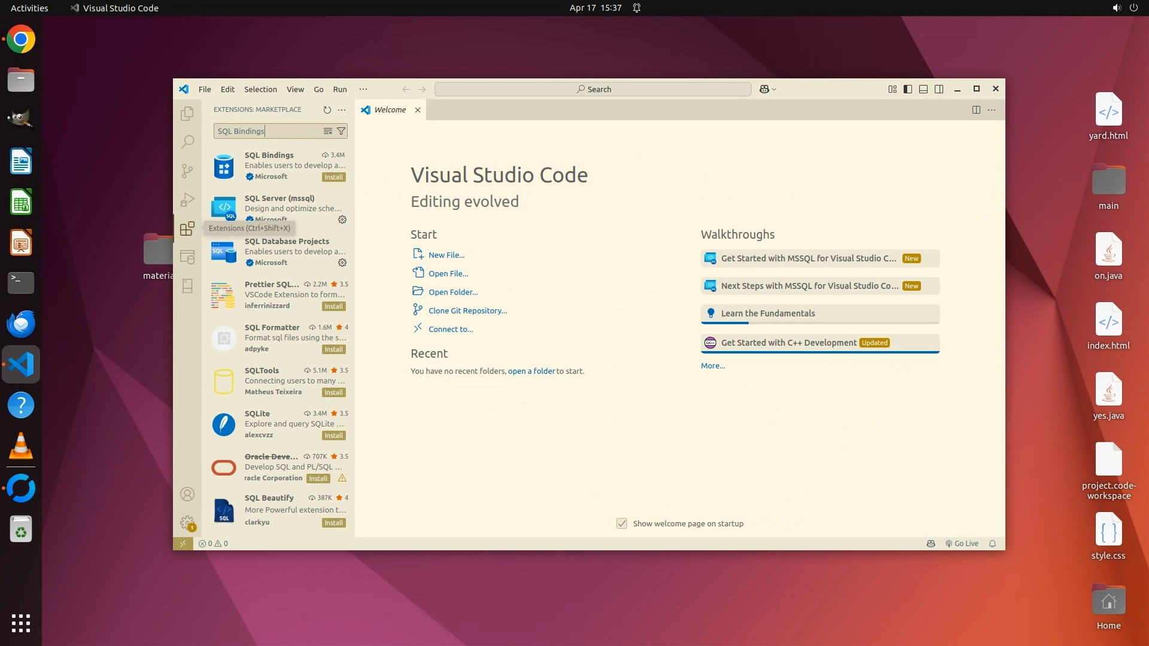Open the Copilot chat dropdown arrow
Screen dimensions: 1149x646
(774, 89)
